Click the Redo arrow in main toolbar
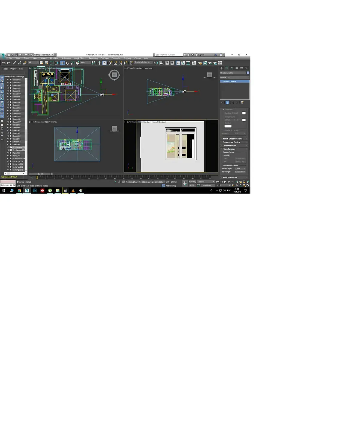 pyautogui.click(x=9, y=63)
